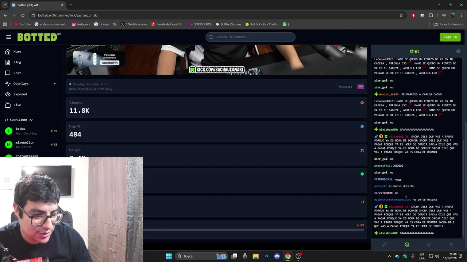
Task: Open the BotRix | Sorteos bookmark
Action: click(x=228, y=24)
